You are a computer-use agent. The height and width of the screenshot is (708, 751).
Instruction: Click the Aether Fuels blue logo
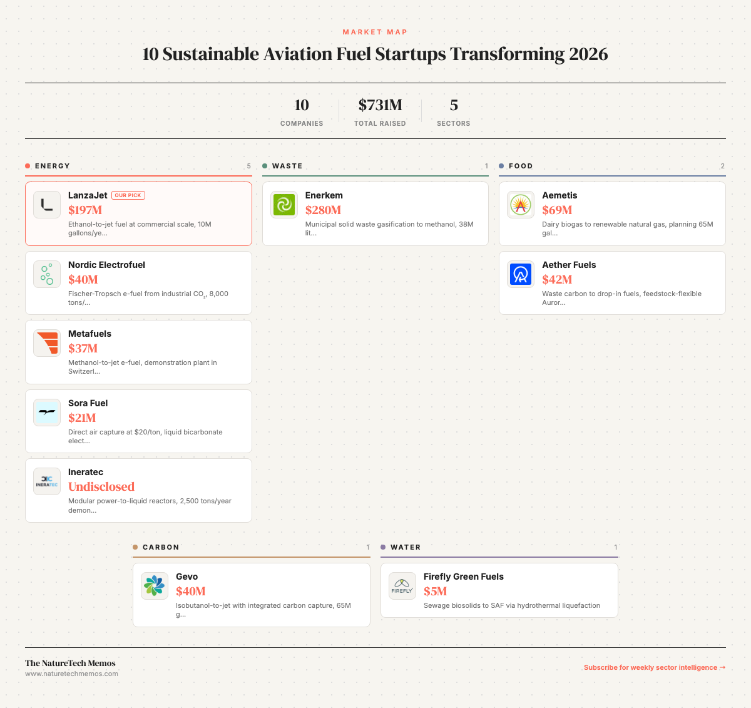point(521,274)
